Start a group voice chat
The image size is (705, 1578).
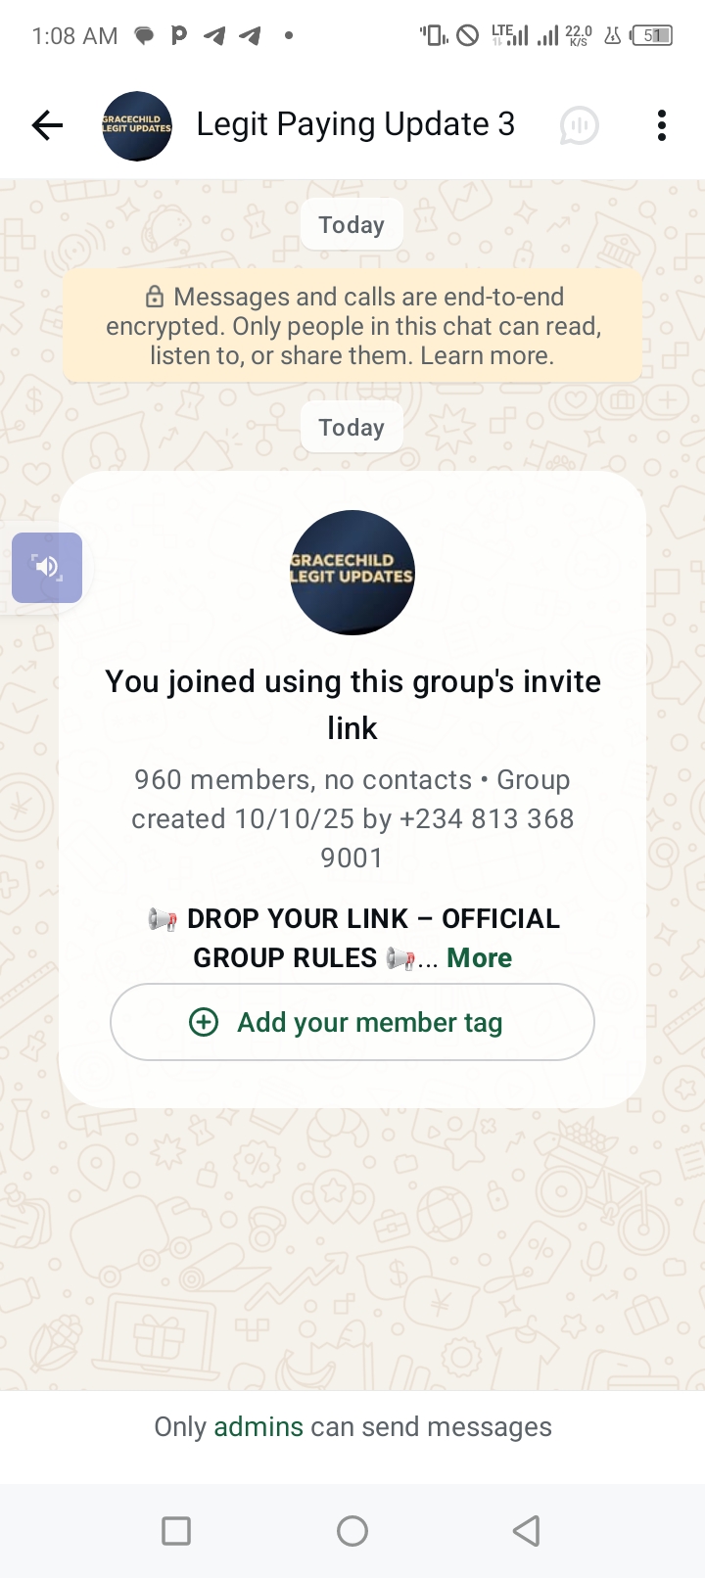pos(579,125)
